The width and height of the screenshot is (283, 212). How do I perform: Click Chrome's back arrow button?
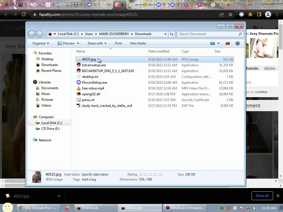coord(6,14)
